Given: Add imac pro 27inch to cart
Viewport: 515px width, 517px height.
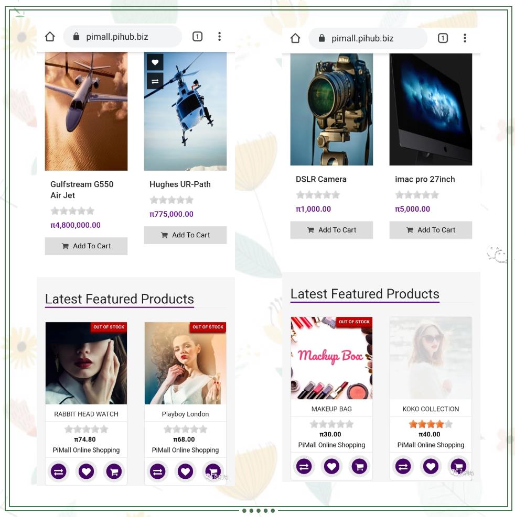Looking at the screenshot, I should click(431, 230).
